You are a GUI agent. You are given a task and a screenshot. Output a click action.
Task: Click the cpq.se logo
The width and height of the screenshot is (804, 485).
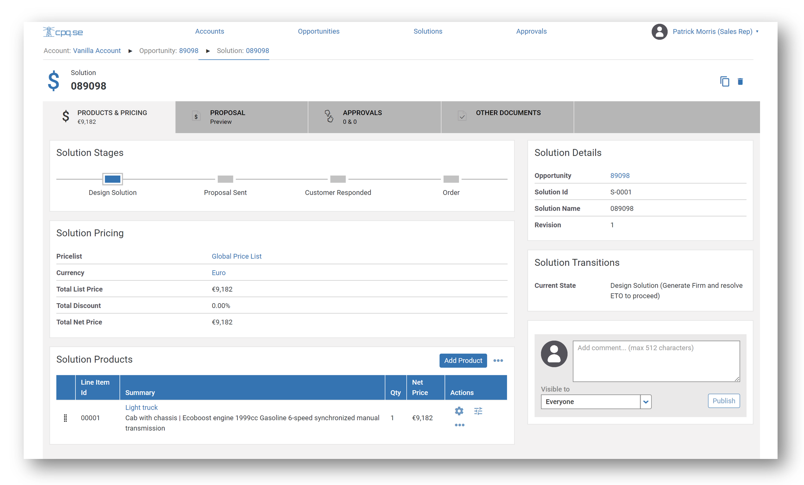tap(63, 32)
